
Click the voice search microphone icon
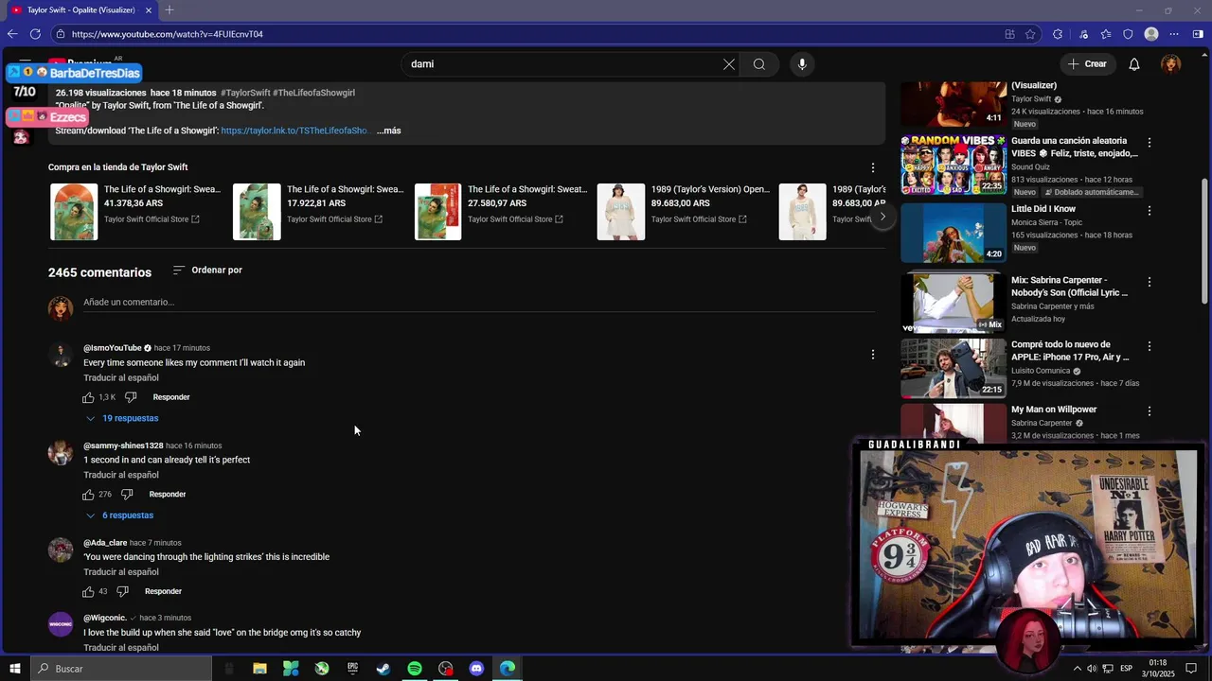tap(802, 64)
